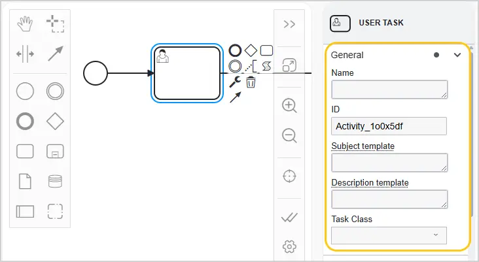Change element type with wrench icon

235,82
